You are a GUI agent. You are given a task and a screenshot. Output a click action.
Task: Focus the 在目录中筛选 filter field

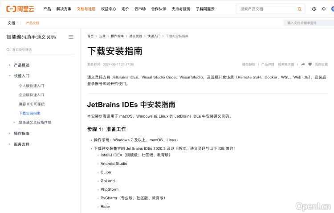pos(41,49)
